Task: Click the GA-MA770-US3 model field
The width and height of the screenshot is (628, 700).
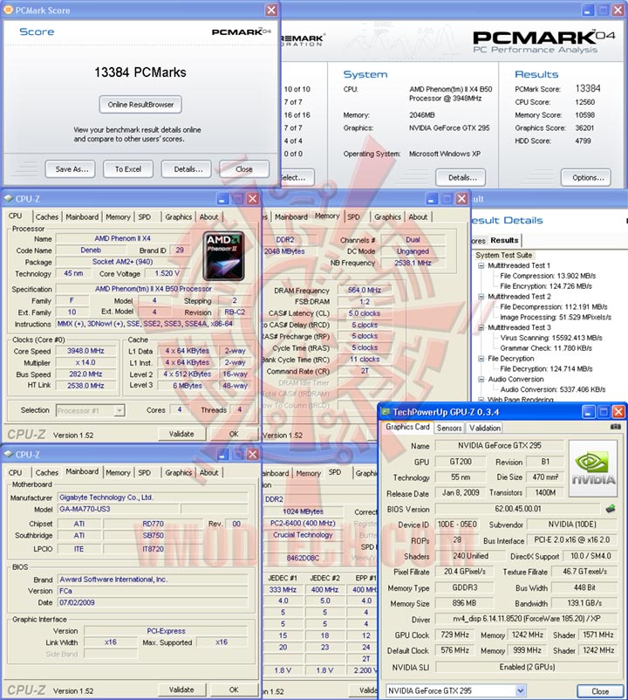Action: coord(119,509)
